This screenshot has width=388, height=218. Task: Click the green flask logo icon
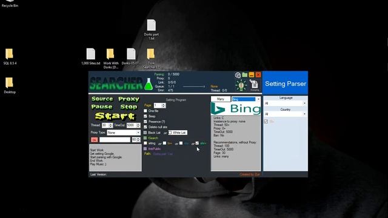click(149, 84)
